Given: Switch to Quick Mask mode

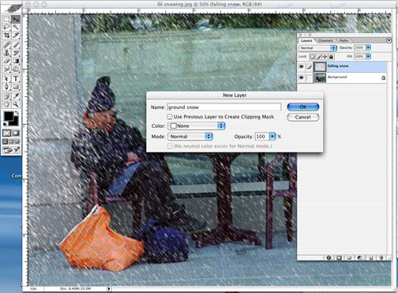Looking at the screenshot, I should click(16, 133).
